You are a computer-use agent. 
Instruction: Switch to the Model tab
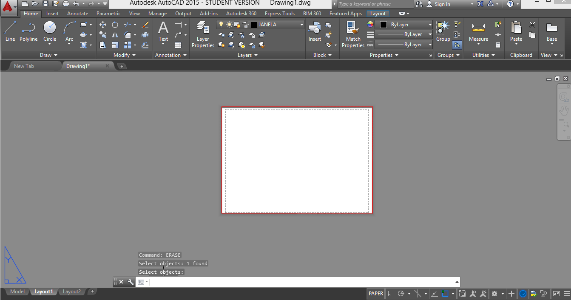pos(17,292)
